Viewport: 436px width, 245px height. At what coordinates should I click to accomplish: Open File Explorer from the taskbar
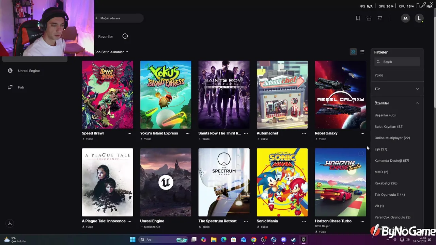tap(214, 240)
